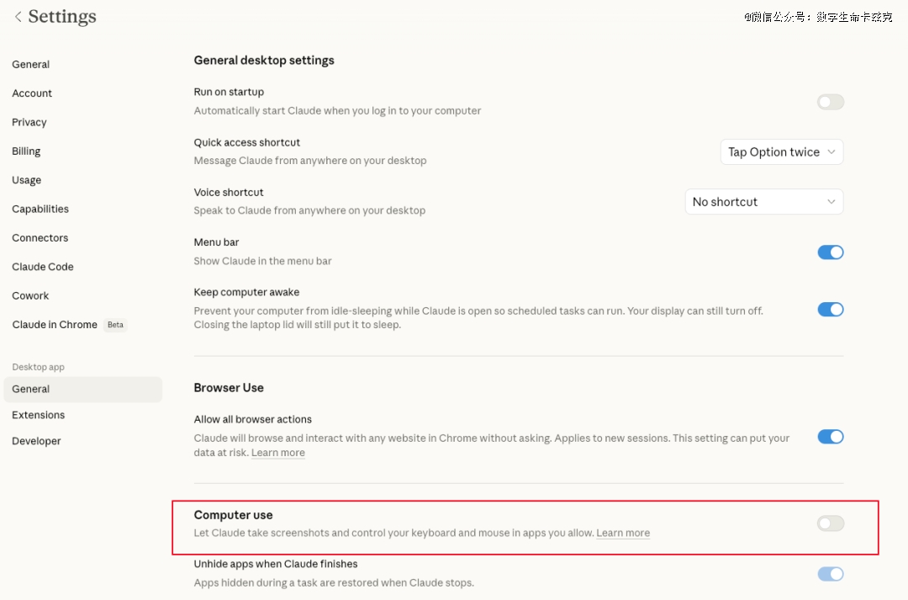Viewport: 908px width, 600px height.
Task: Open Developer settings in sidebar
Action: point(37,441)
